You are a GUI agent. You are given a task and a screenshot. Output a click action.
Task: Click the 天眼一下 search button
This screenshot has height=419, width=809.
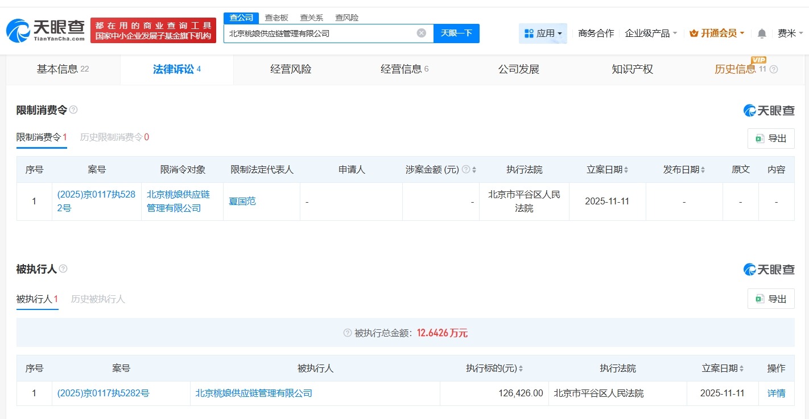(457, 33)
